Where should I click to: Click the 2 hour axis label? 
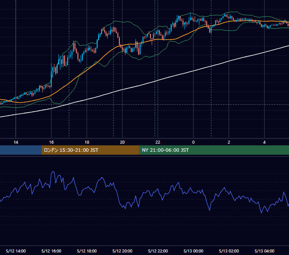click(x=229, y=142)
